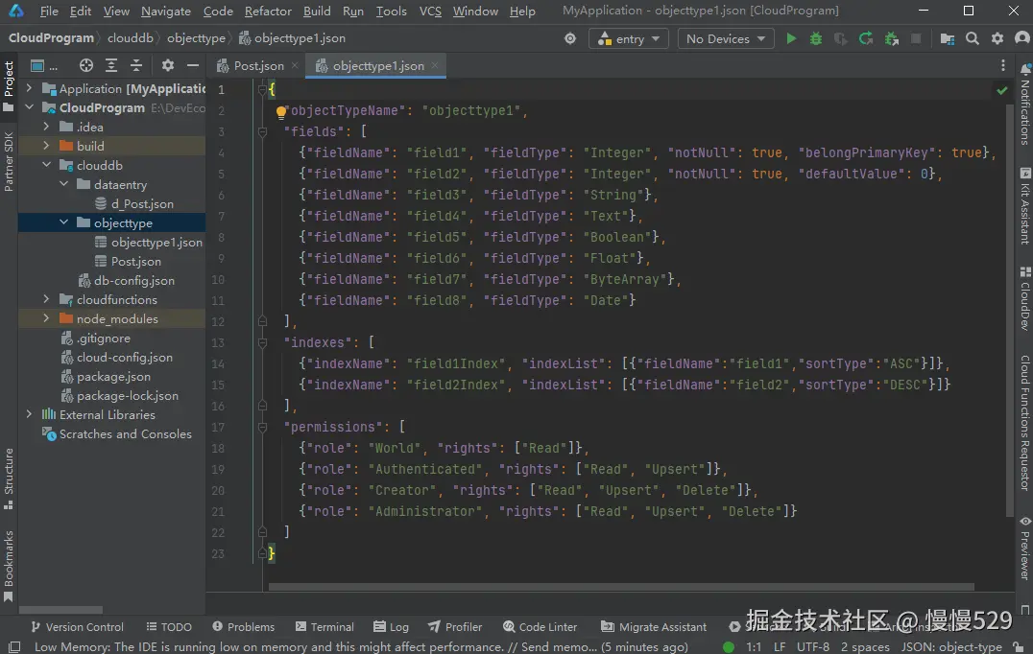Click the clouddb breadcrumb in navigation bar

tap(131, 38)
